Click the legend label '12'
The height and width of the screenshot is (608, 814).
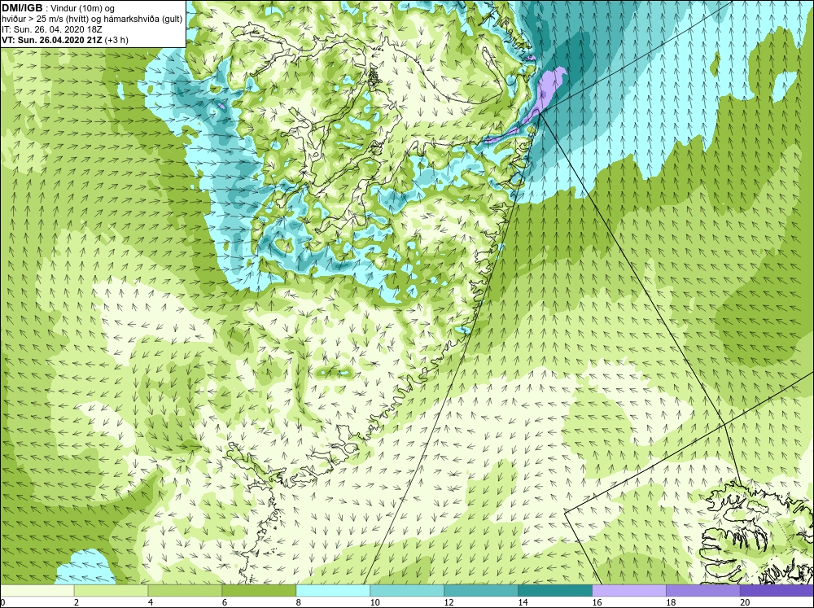pos(449,602)
